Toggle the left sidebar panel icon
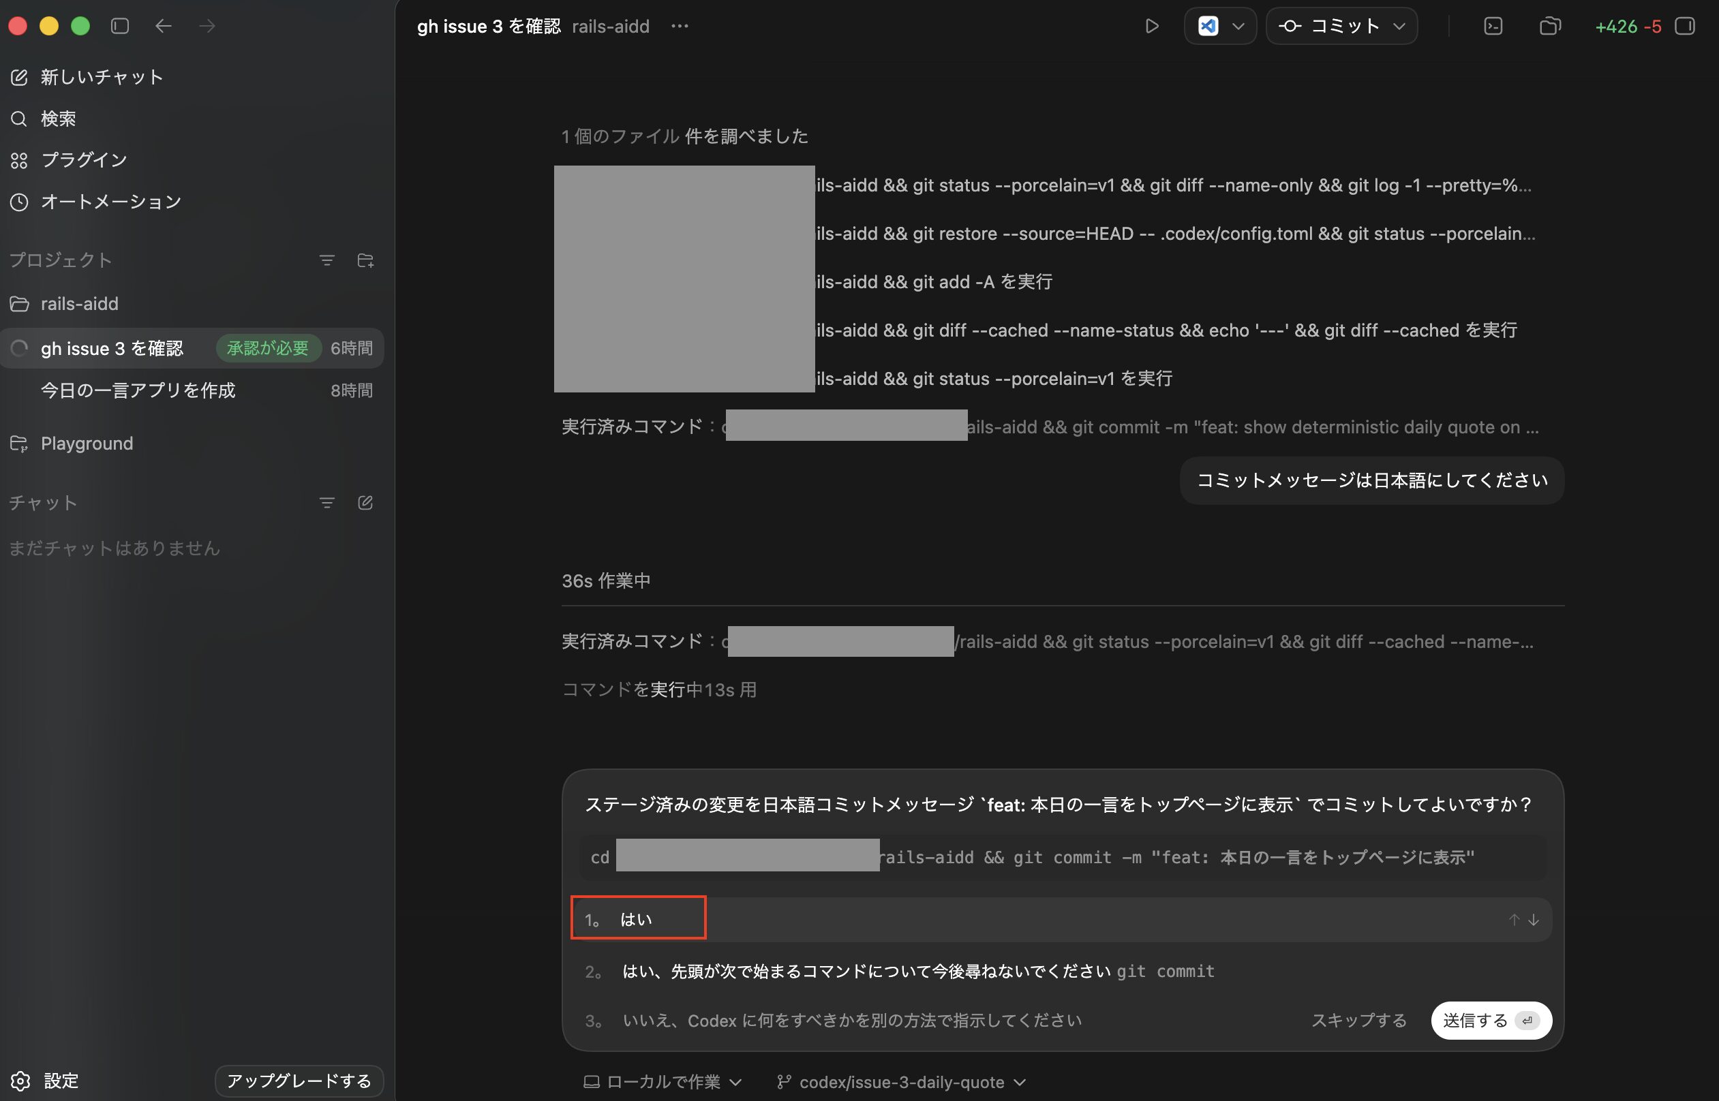The image size is (1719, 1101). (120, 27)
